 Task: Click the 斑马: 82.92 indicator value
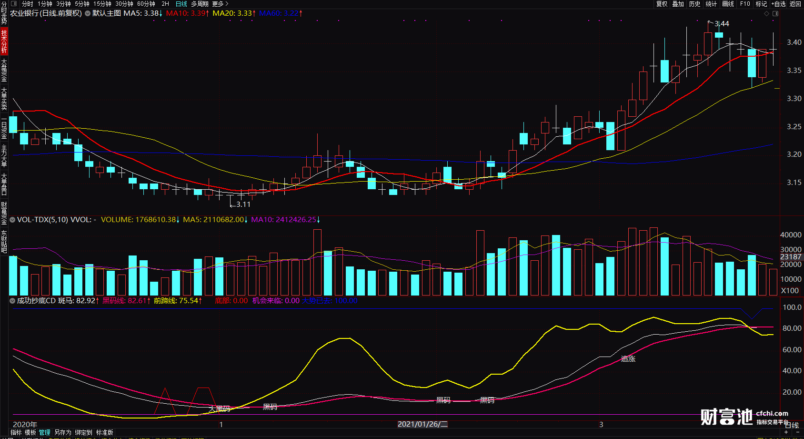click(79, 301)
